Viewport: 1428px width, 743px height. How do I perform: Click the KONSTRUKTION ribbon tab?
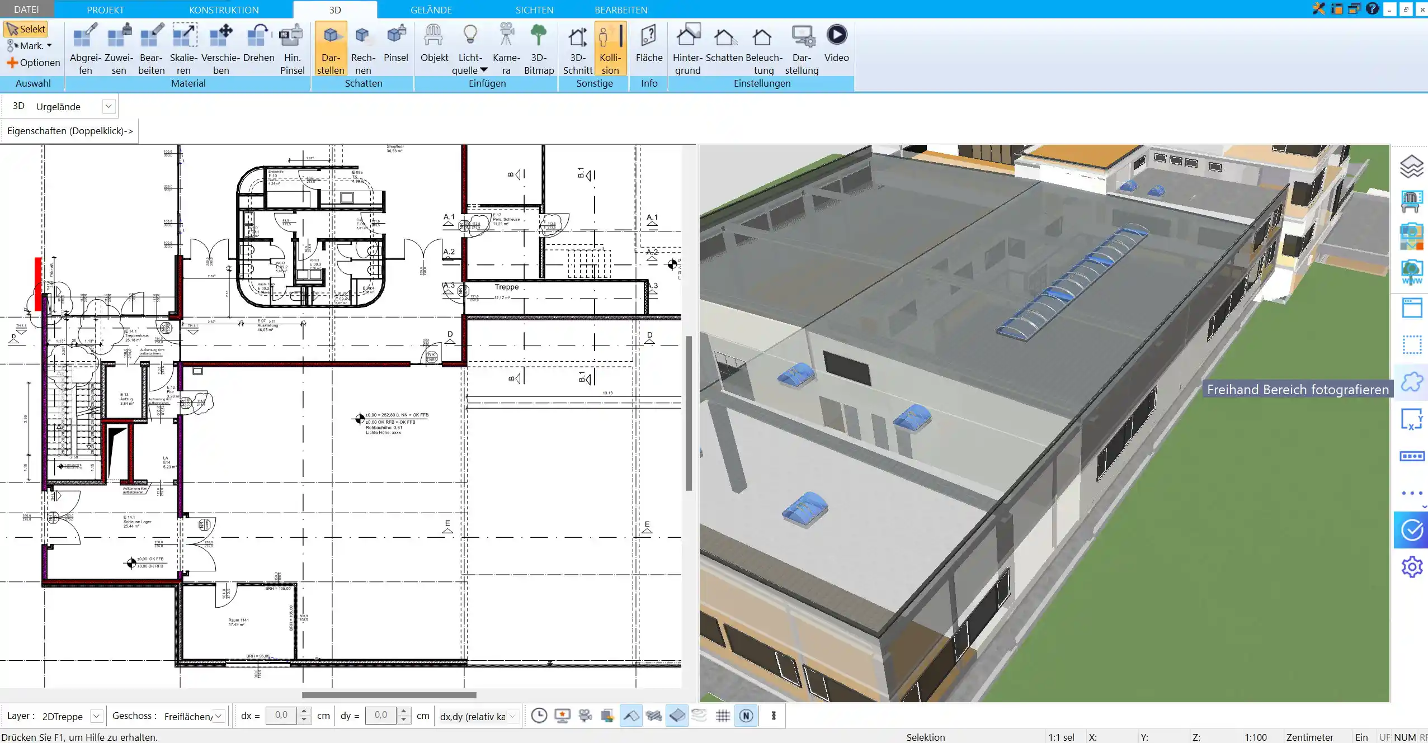[x=224, y=10]
